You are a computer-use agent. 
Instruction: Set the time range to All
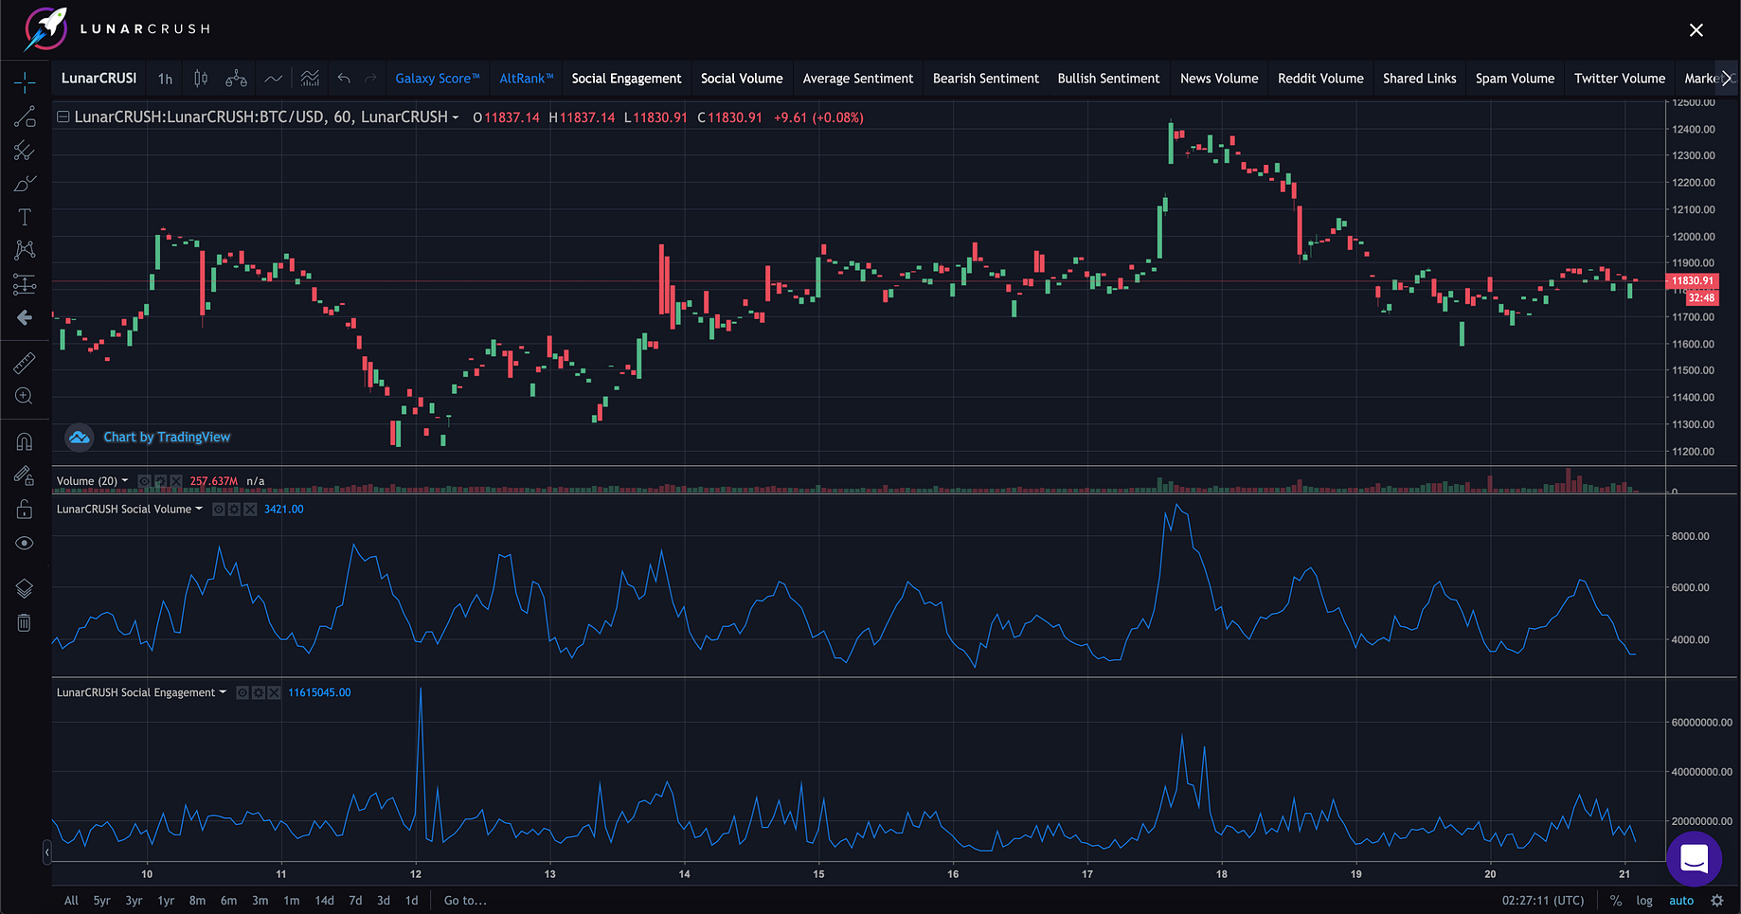71,901
